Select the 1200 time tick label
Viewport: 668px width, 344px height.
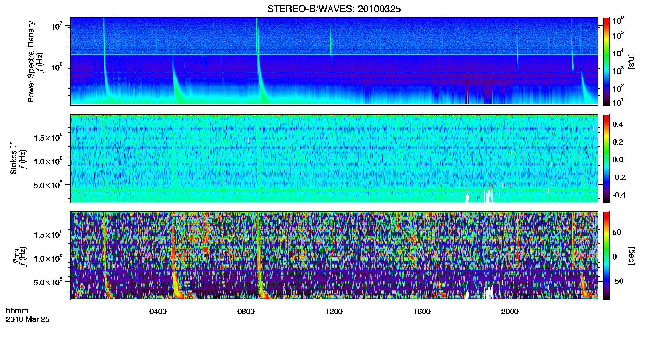[334, 312]
